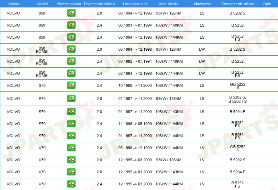The image size is (278, 190).
Task: Click VOLVO in the first 850 row
Action: (x=13, y=13)
